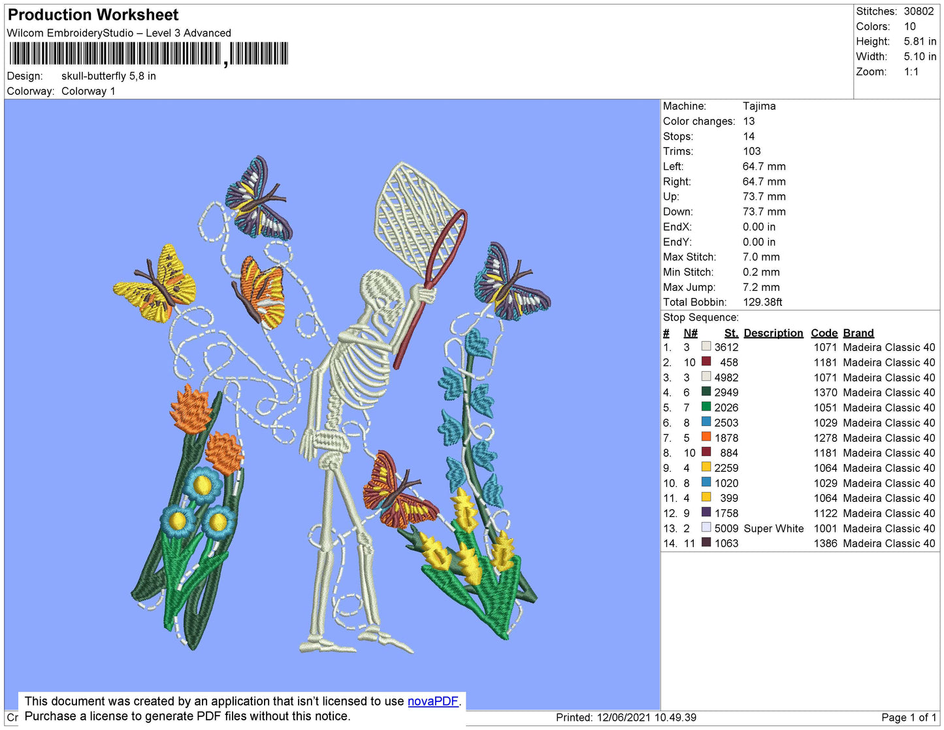Select the dark plum swatch in stop 14
The image size is (944, 730).
pos(706,542)
